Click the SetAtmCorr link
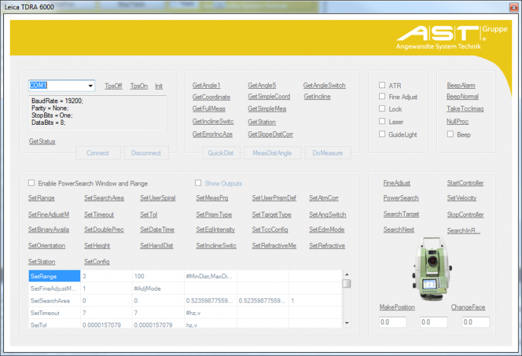 (324, 198)
